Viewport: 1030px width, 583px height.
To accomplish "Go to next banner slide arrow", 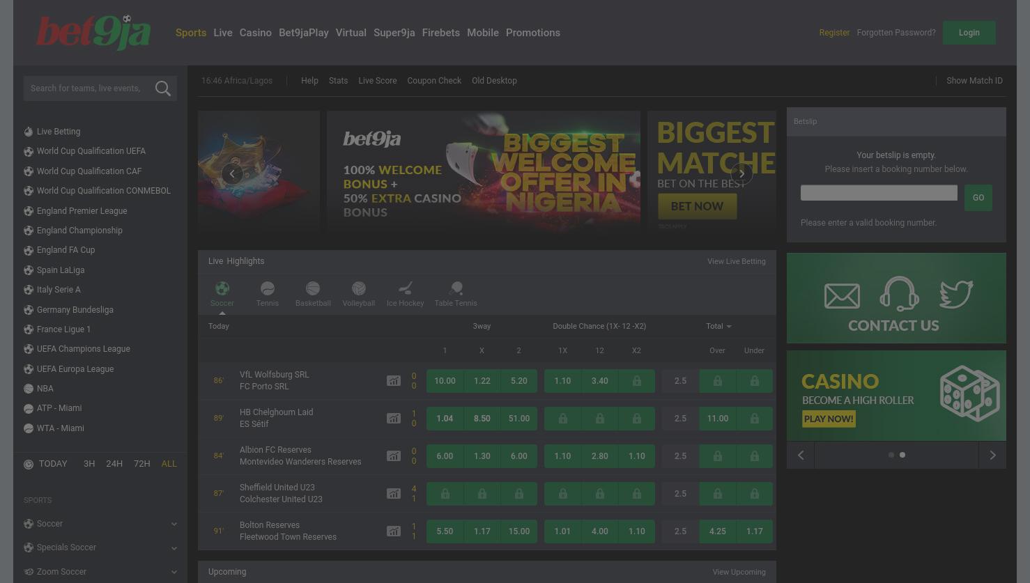I will [x=741, y=174].
